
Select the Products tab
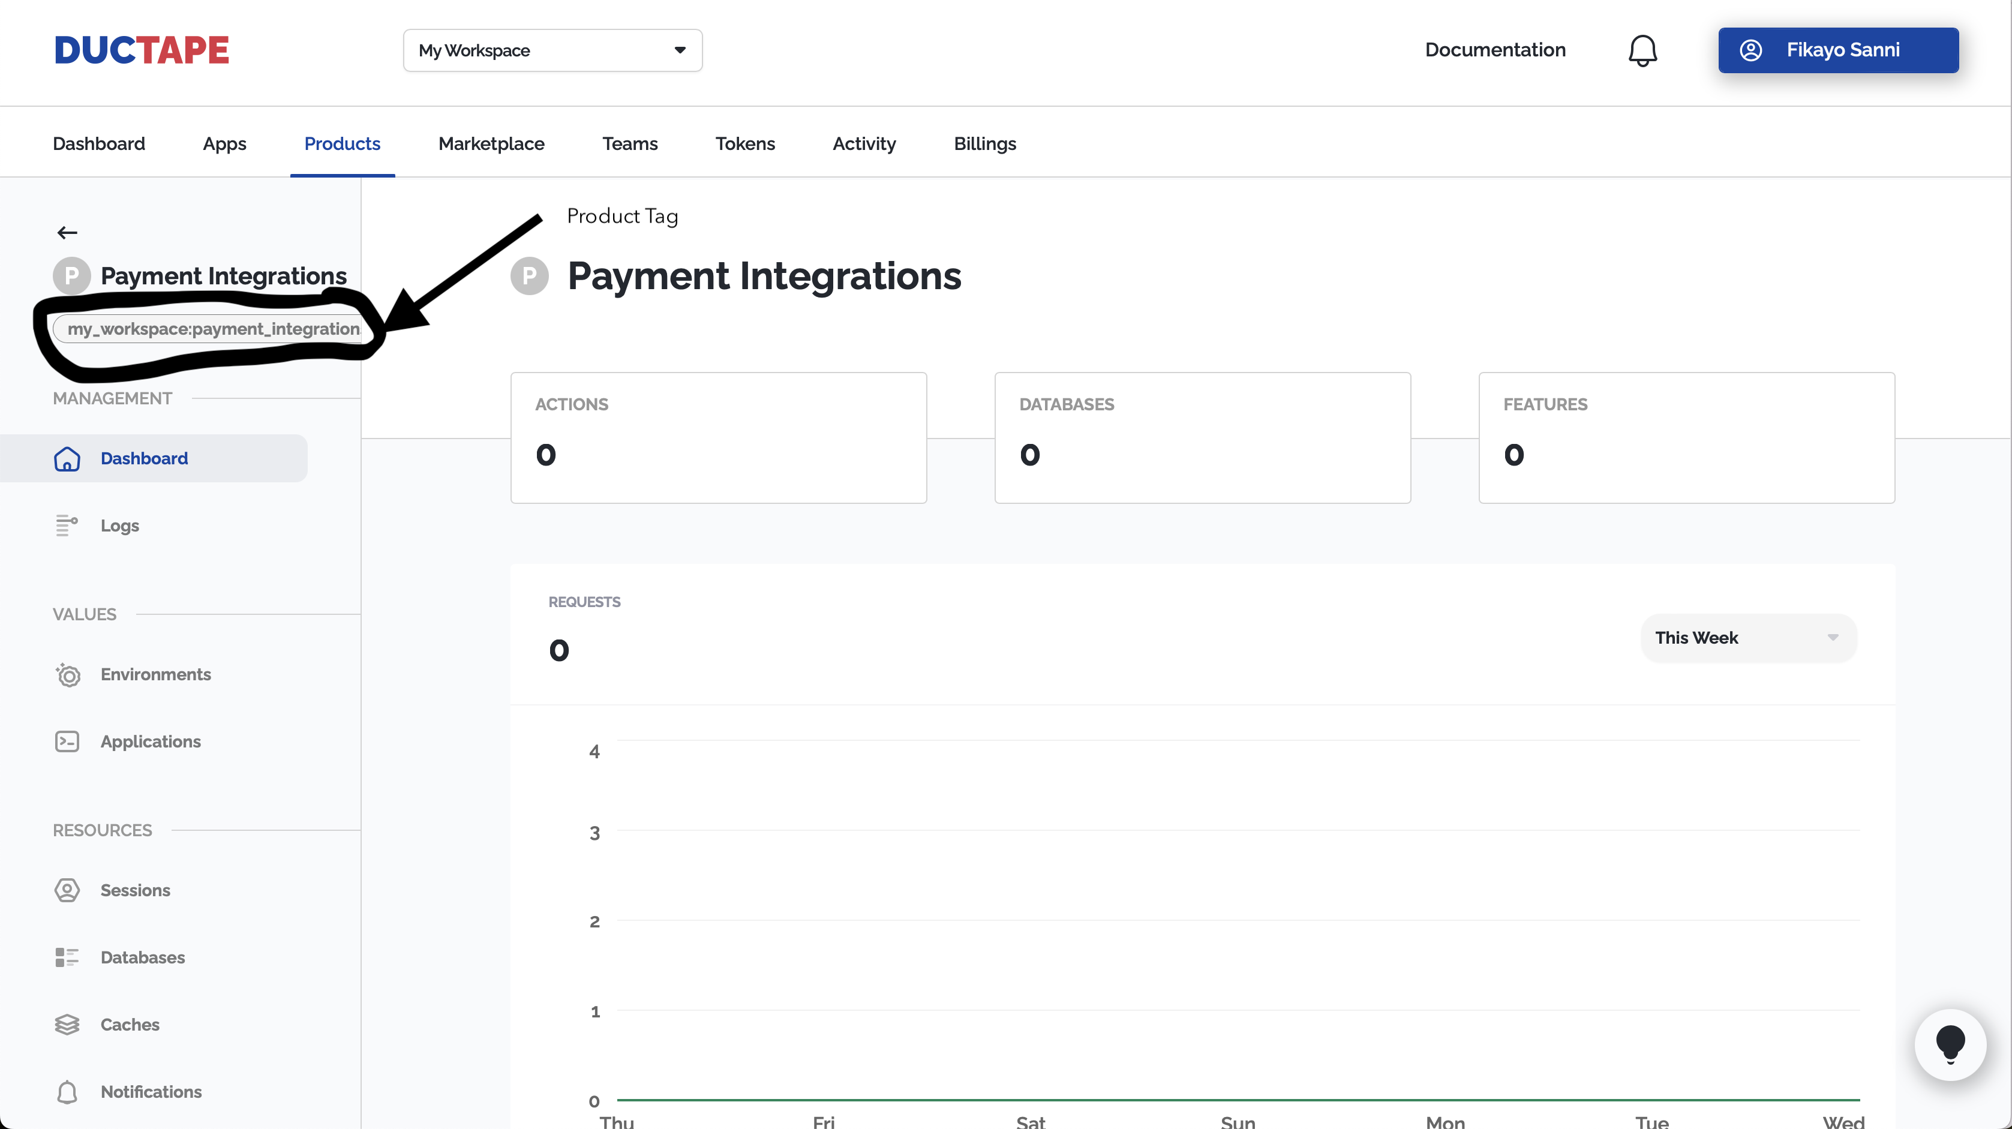(342, 144)
